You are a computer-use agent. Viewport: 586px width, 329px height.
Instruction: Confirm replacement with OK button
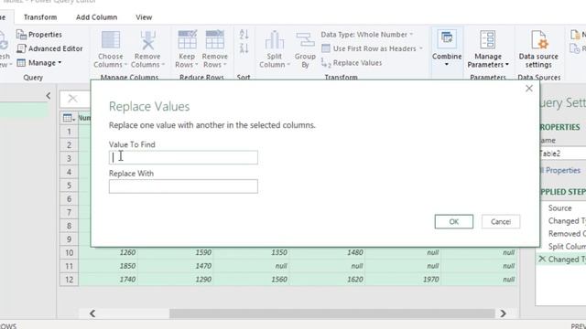pyautogui.click(x=454, y=221)
